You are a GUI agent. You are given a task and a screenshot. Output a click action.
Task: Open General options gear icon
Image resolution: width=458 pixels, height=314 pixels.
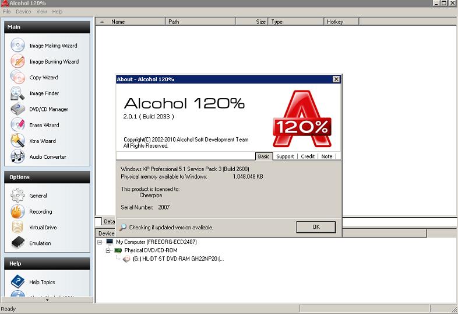point(17,196)
